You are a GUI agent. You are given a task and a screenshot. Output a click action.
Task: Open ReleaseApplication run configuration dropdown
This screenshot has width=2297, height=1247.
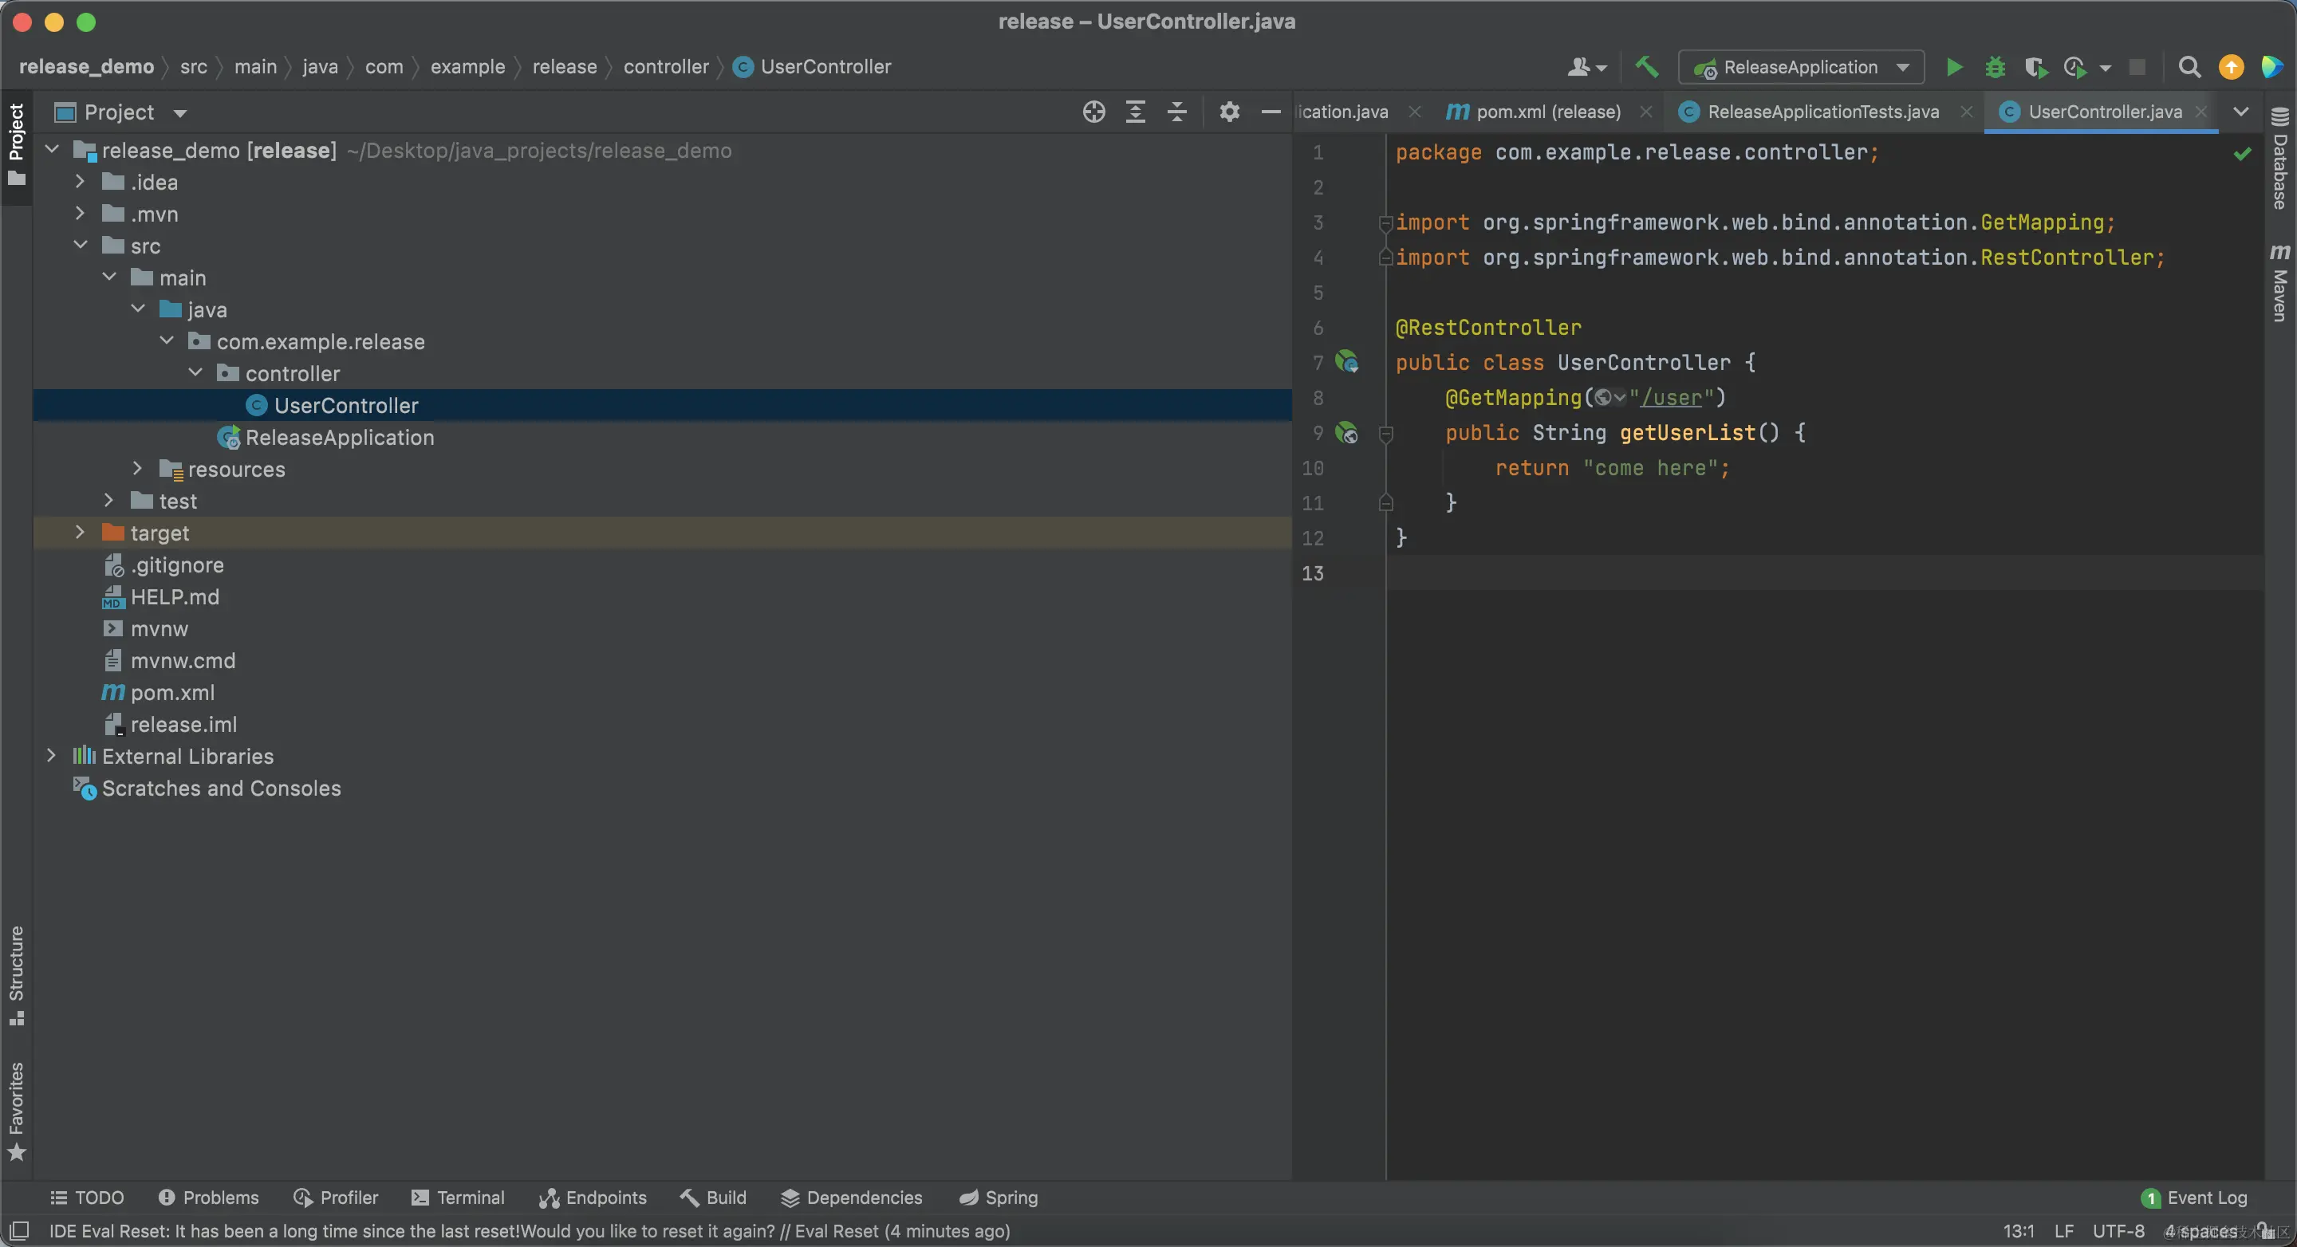[1801, 68]
